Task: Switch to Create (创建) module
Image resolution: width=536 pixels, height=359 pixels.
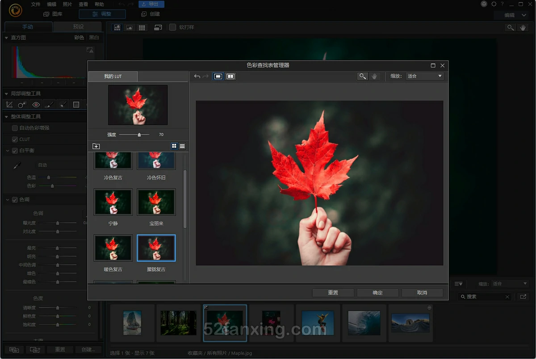Action: [x=151, y=14]
